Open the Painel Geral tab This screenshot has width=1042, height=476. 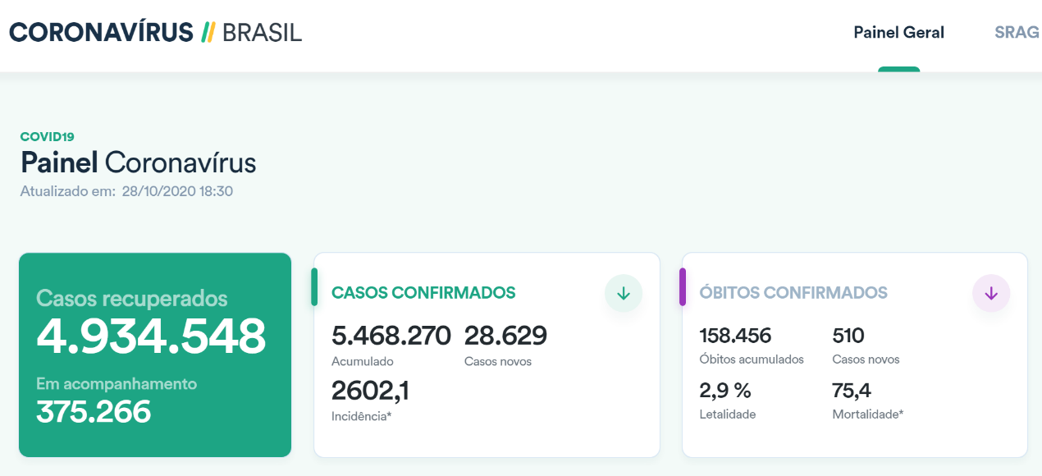[x=898, y=33]
